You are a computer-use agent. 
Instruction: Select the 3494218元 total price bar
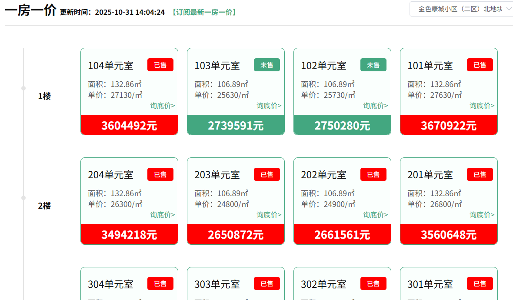point(129,235)
